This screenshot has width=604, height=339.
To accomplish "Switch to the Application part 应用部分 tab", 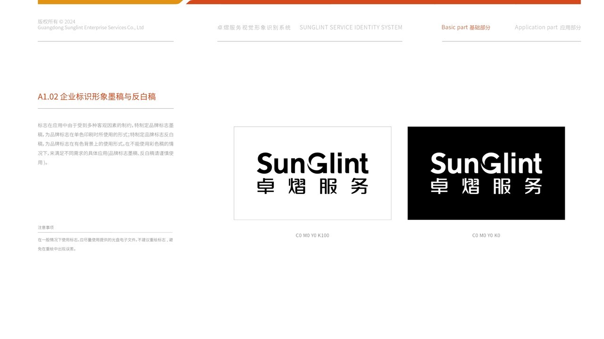I will (548, 27).
